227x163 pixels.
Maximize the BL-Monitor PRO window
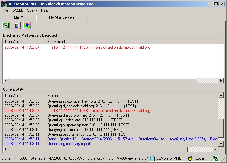point(216,4)
